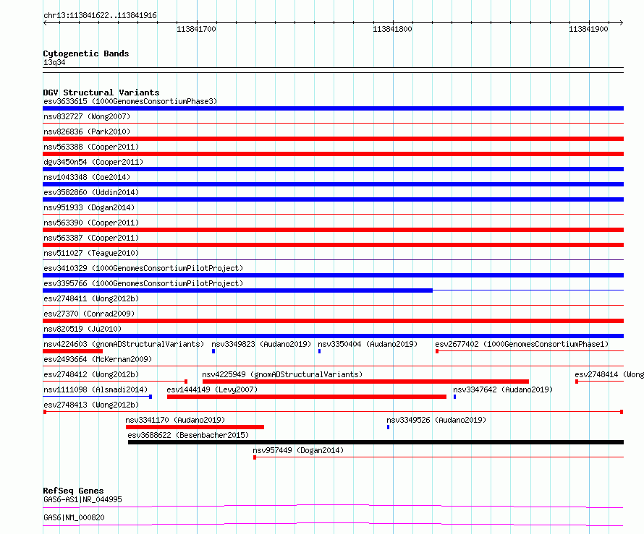Click the small blue marker of nsv3347642

click(454, 397)
